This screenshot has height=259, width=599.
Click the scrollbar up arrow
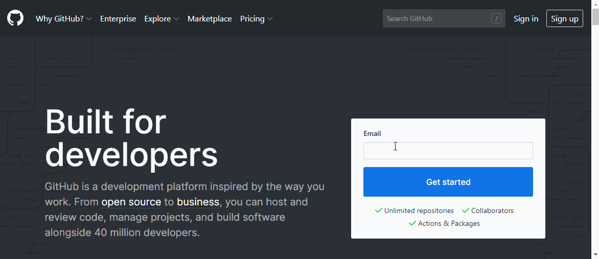(x=595, y=4)
